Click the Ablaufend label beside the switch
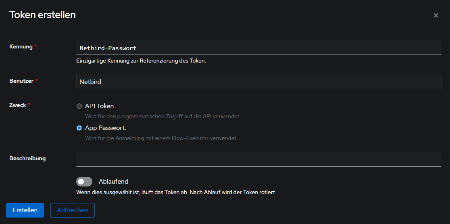 point(113,182)
